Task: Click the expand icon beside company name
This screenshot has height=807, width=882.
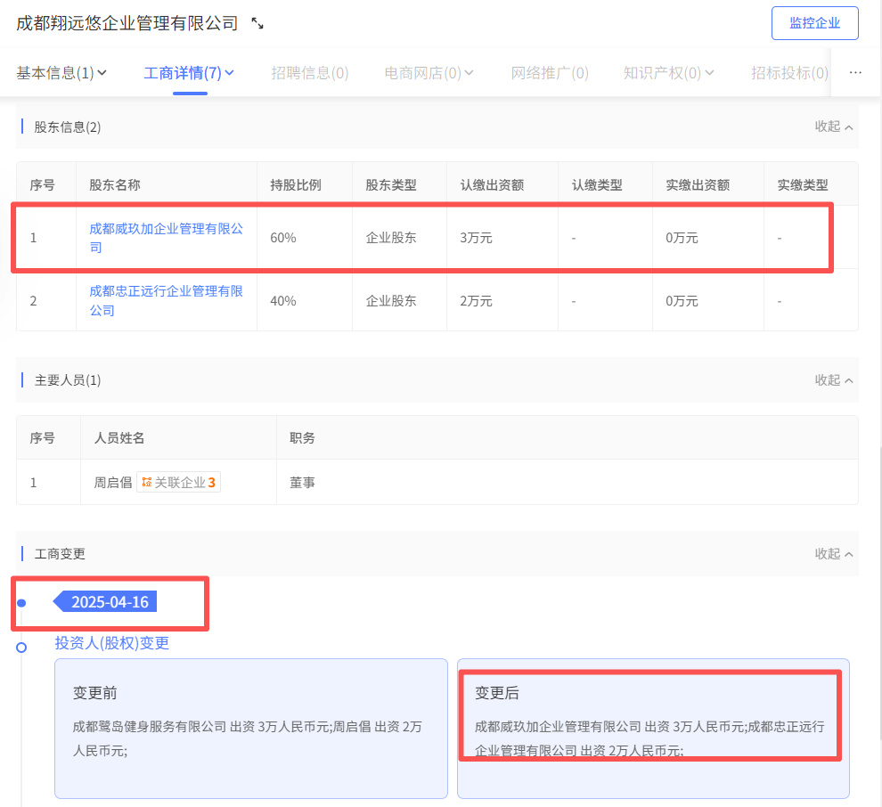Action: tap(257, 24)
